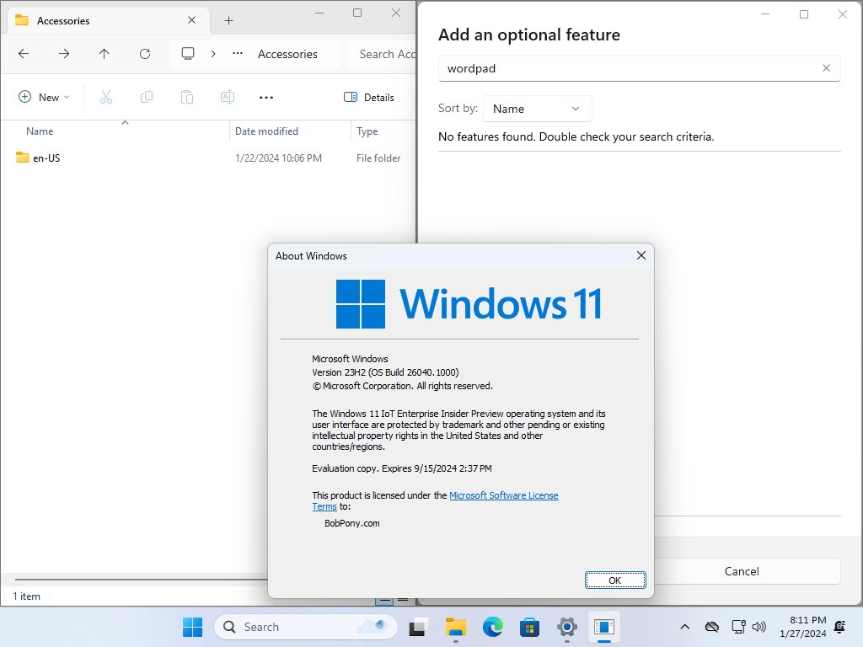The width and height of the screenshot is (863, 647).
Task: Click the Start button
Action: (x=193, y=627)
